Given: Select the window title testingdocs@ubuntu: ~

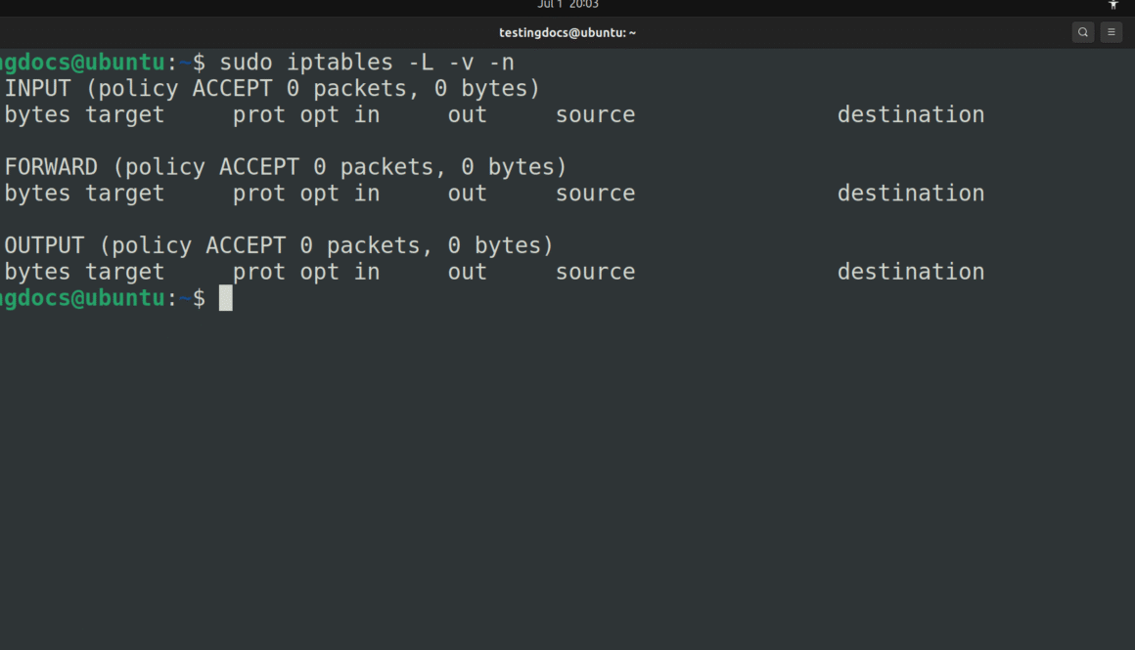Looking at the screenshot, I should (567, 32).
